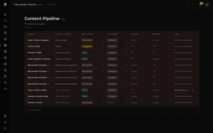This screenshot has height=133, width=213.
Task: Click the count badge beside Content Pipeline title
Action: [x=63, y=19]
